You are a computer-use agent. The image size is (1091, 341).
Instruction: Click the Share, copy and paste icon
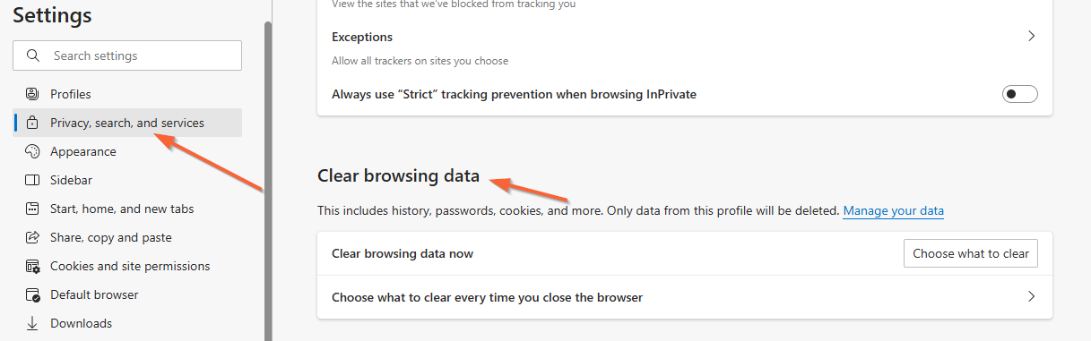pyautogui.click(x=33, y=237)
